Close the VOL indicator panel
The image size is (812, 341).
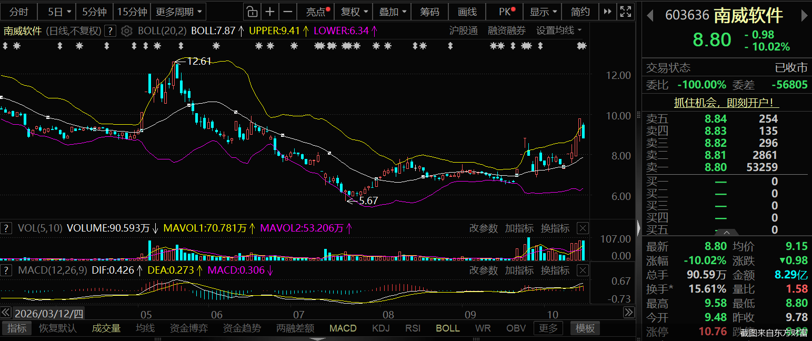pyautogui.click(x=583, y=228)
